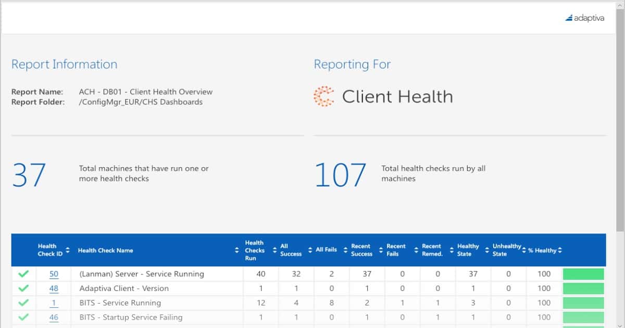Sort by Health Check ID column

68,250
